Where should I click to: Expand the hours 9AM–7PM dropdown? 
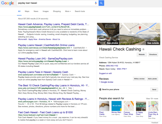(x=122, y=69)
